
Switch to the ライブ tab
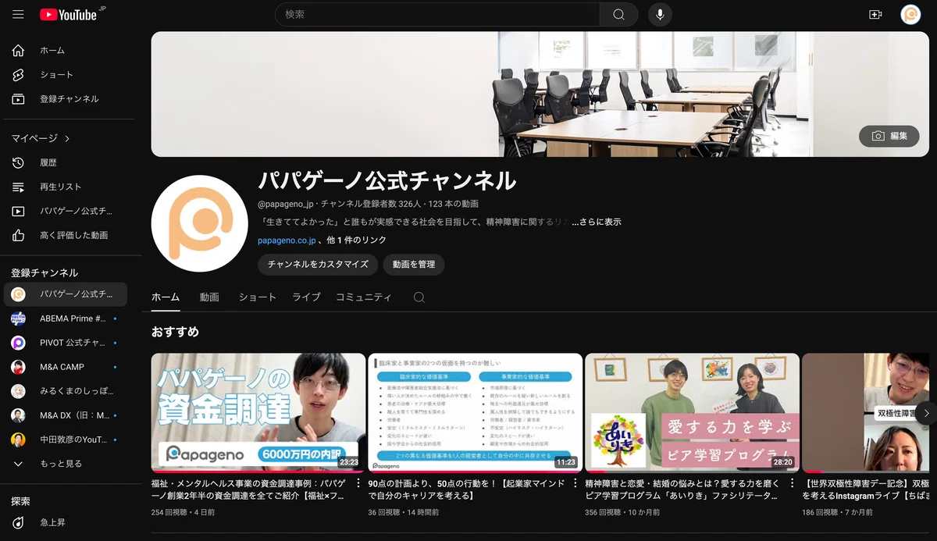(x=306, y=297)
